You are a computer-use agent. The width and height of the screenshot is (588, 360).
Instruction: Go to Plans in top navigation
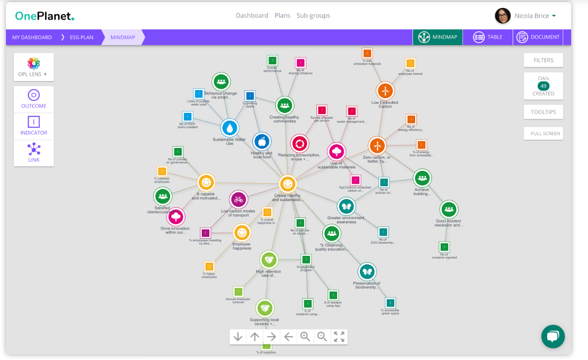[x=282, y=16]
